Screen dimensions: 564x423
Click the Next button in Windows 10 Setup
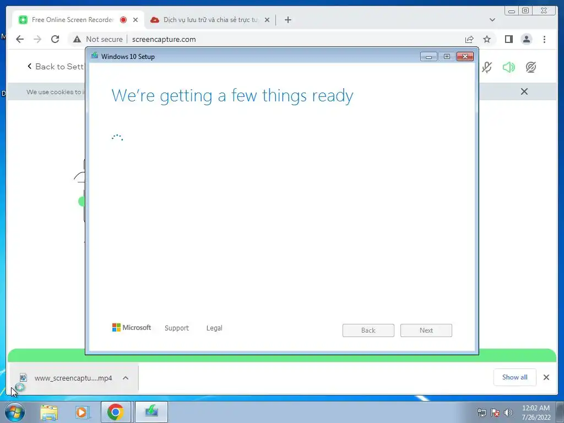(x=426, y=330)
